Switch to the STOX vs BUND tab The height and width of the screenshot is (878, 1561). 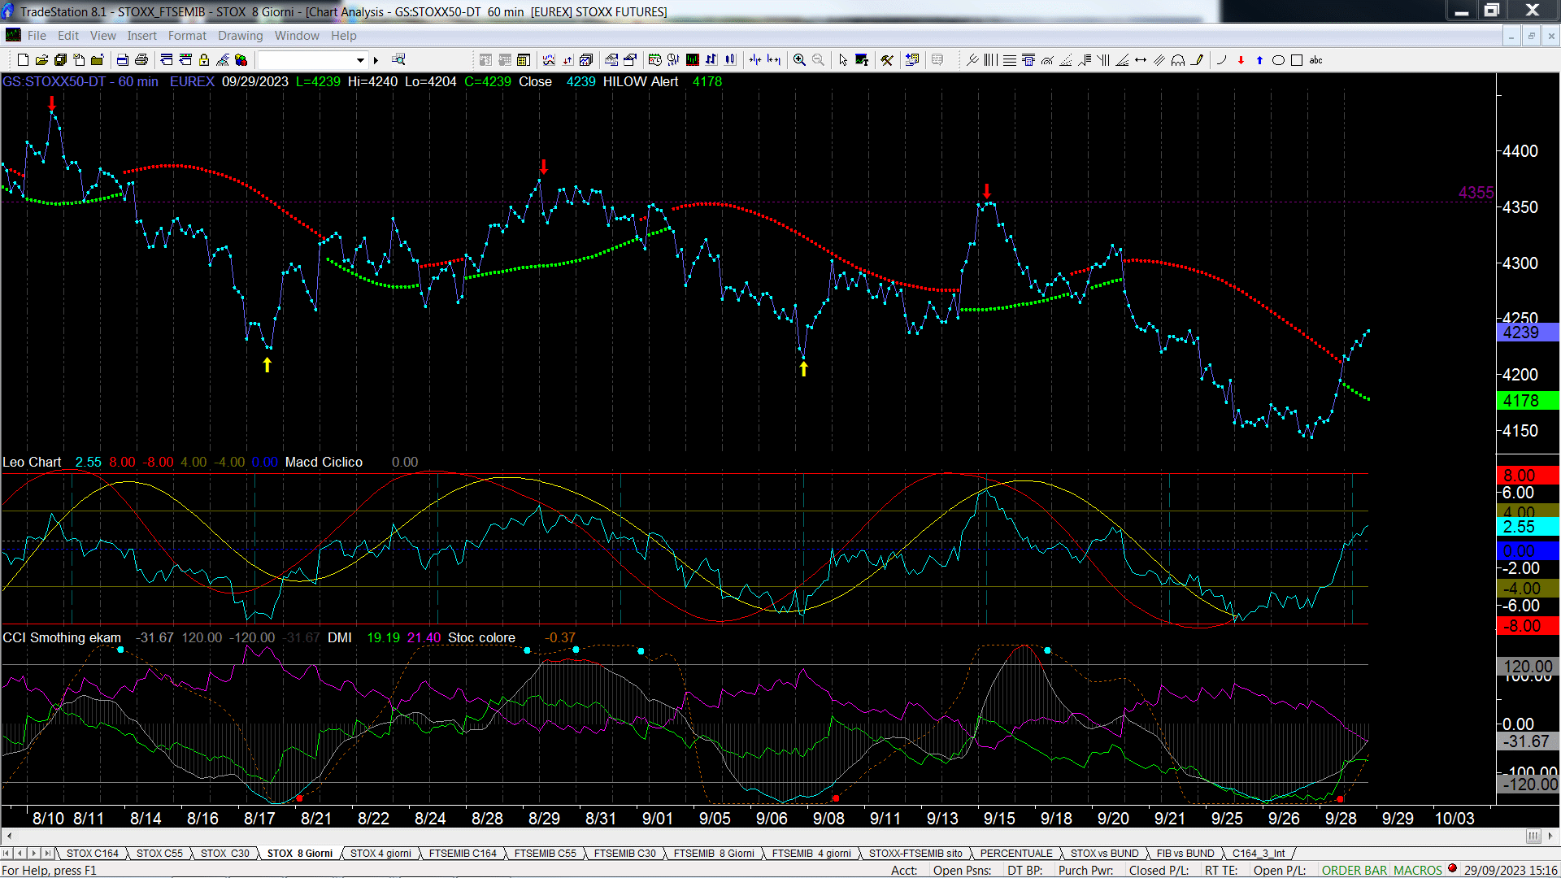(1104, 854)
